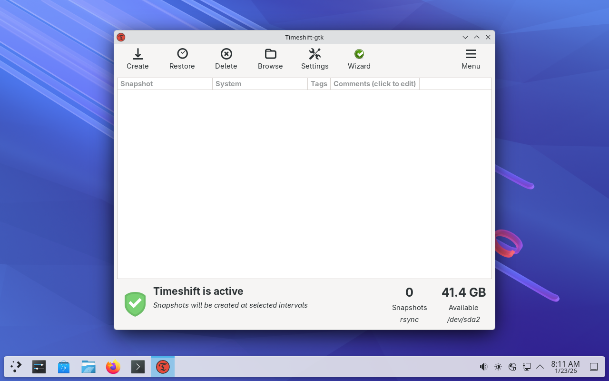This screenshot has height=381, width=609.
Task: Launch the terminal from the taskbar
Action: pyautogui.click(x=138, y=367)
